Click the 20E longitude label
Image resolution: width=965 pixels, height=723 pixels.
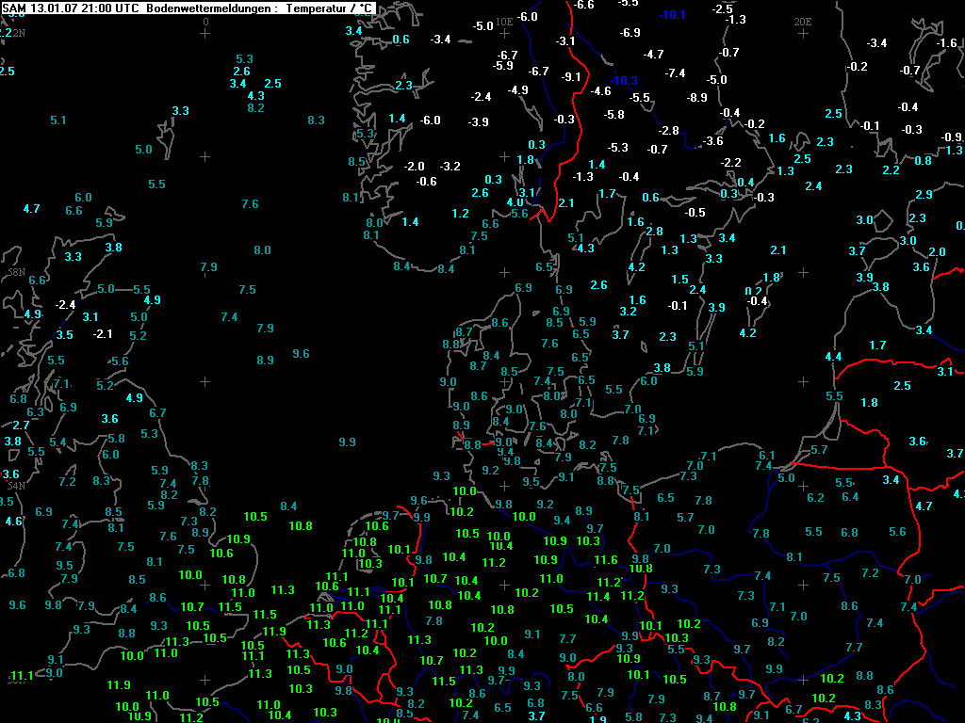point(802,21)
